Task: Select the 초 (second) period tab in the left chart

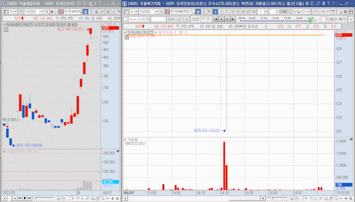Action: coord(114,11)
